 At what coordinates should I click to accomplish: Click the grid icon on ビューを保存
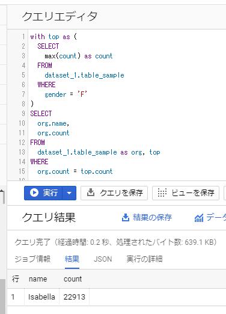pyautogui.click(x=162, y=192)
